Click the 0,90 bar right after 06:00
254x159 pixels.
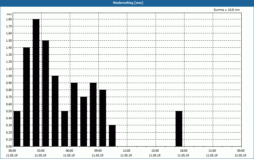tap(74, 114)
